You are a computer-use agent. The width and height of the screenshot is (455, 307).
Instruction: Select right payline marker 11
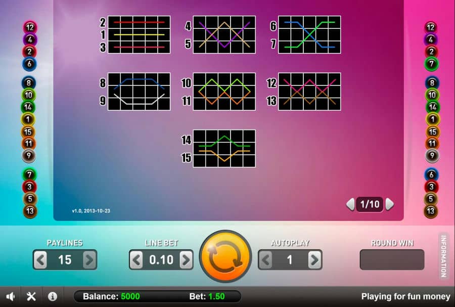pyautogui.click(x=432, y=143)
